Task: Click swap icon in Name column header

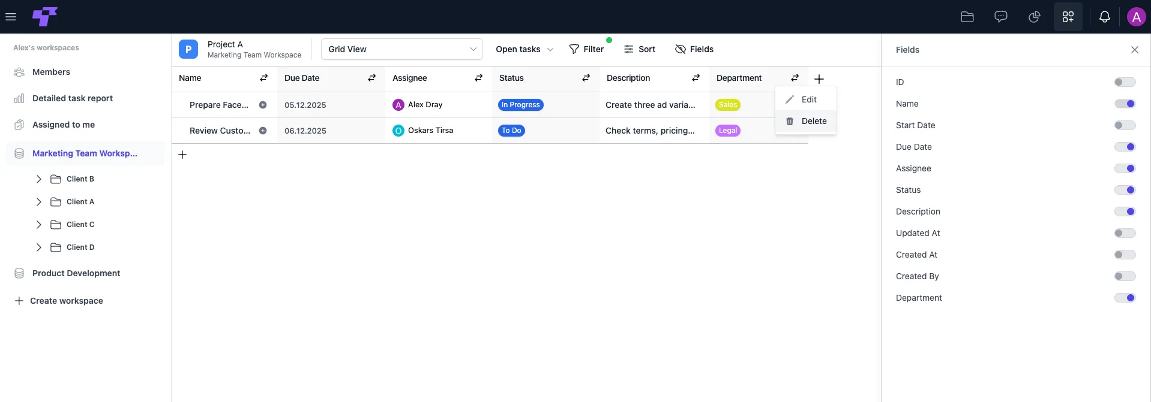Action: (263, 78)
